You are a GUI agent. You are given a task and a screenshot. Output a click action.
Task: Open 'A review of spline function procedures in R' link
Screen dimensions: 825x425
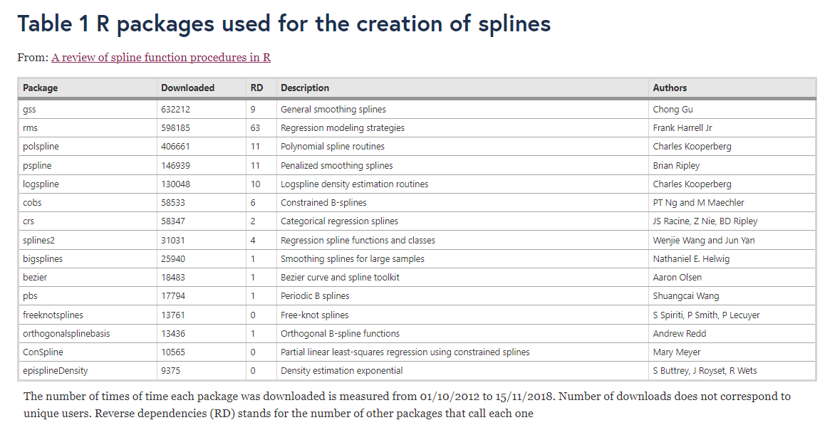[161, 58]
